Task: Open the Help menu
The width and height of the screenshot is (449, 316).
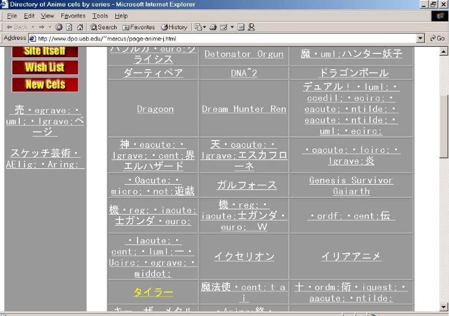Action: pyautogui.click(x=121, y=16)
